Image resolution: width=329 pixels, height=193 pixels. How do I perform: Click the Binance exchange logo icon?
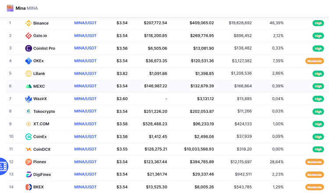pos(29,23)
